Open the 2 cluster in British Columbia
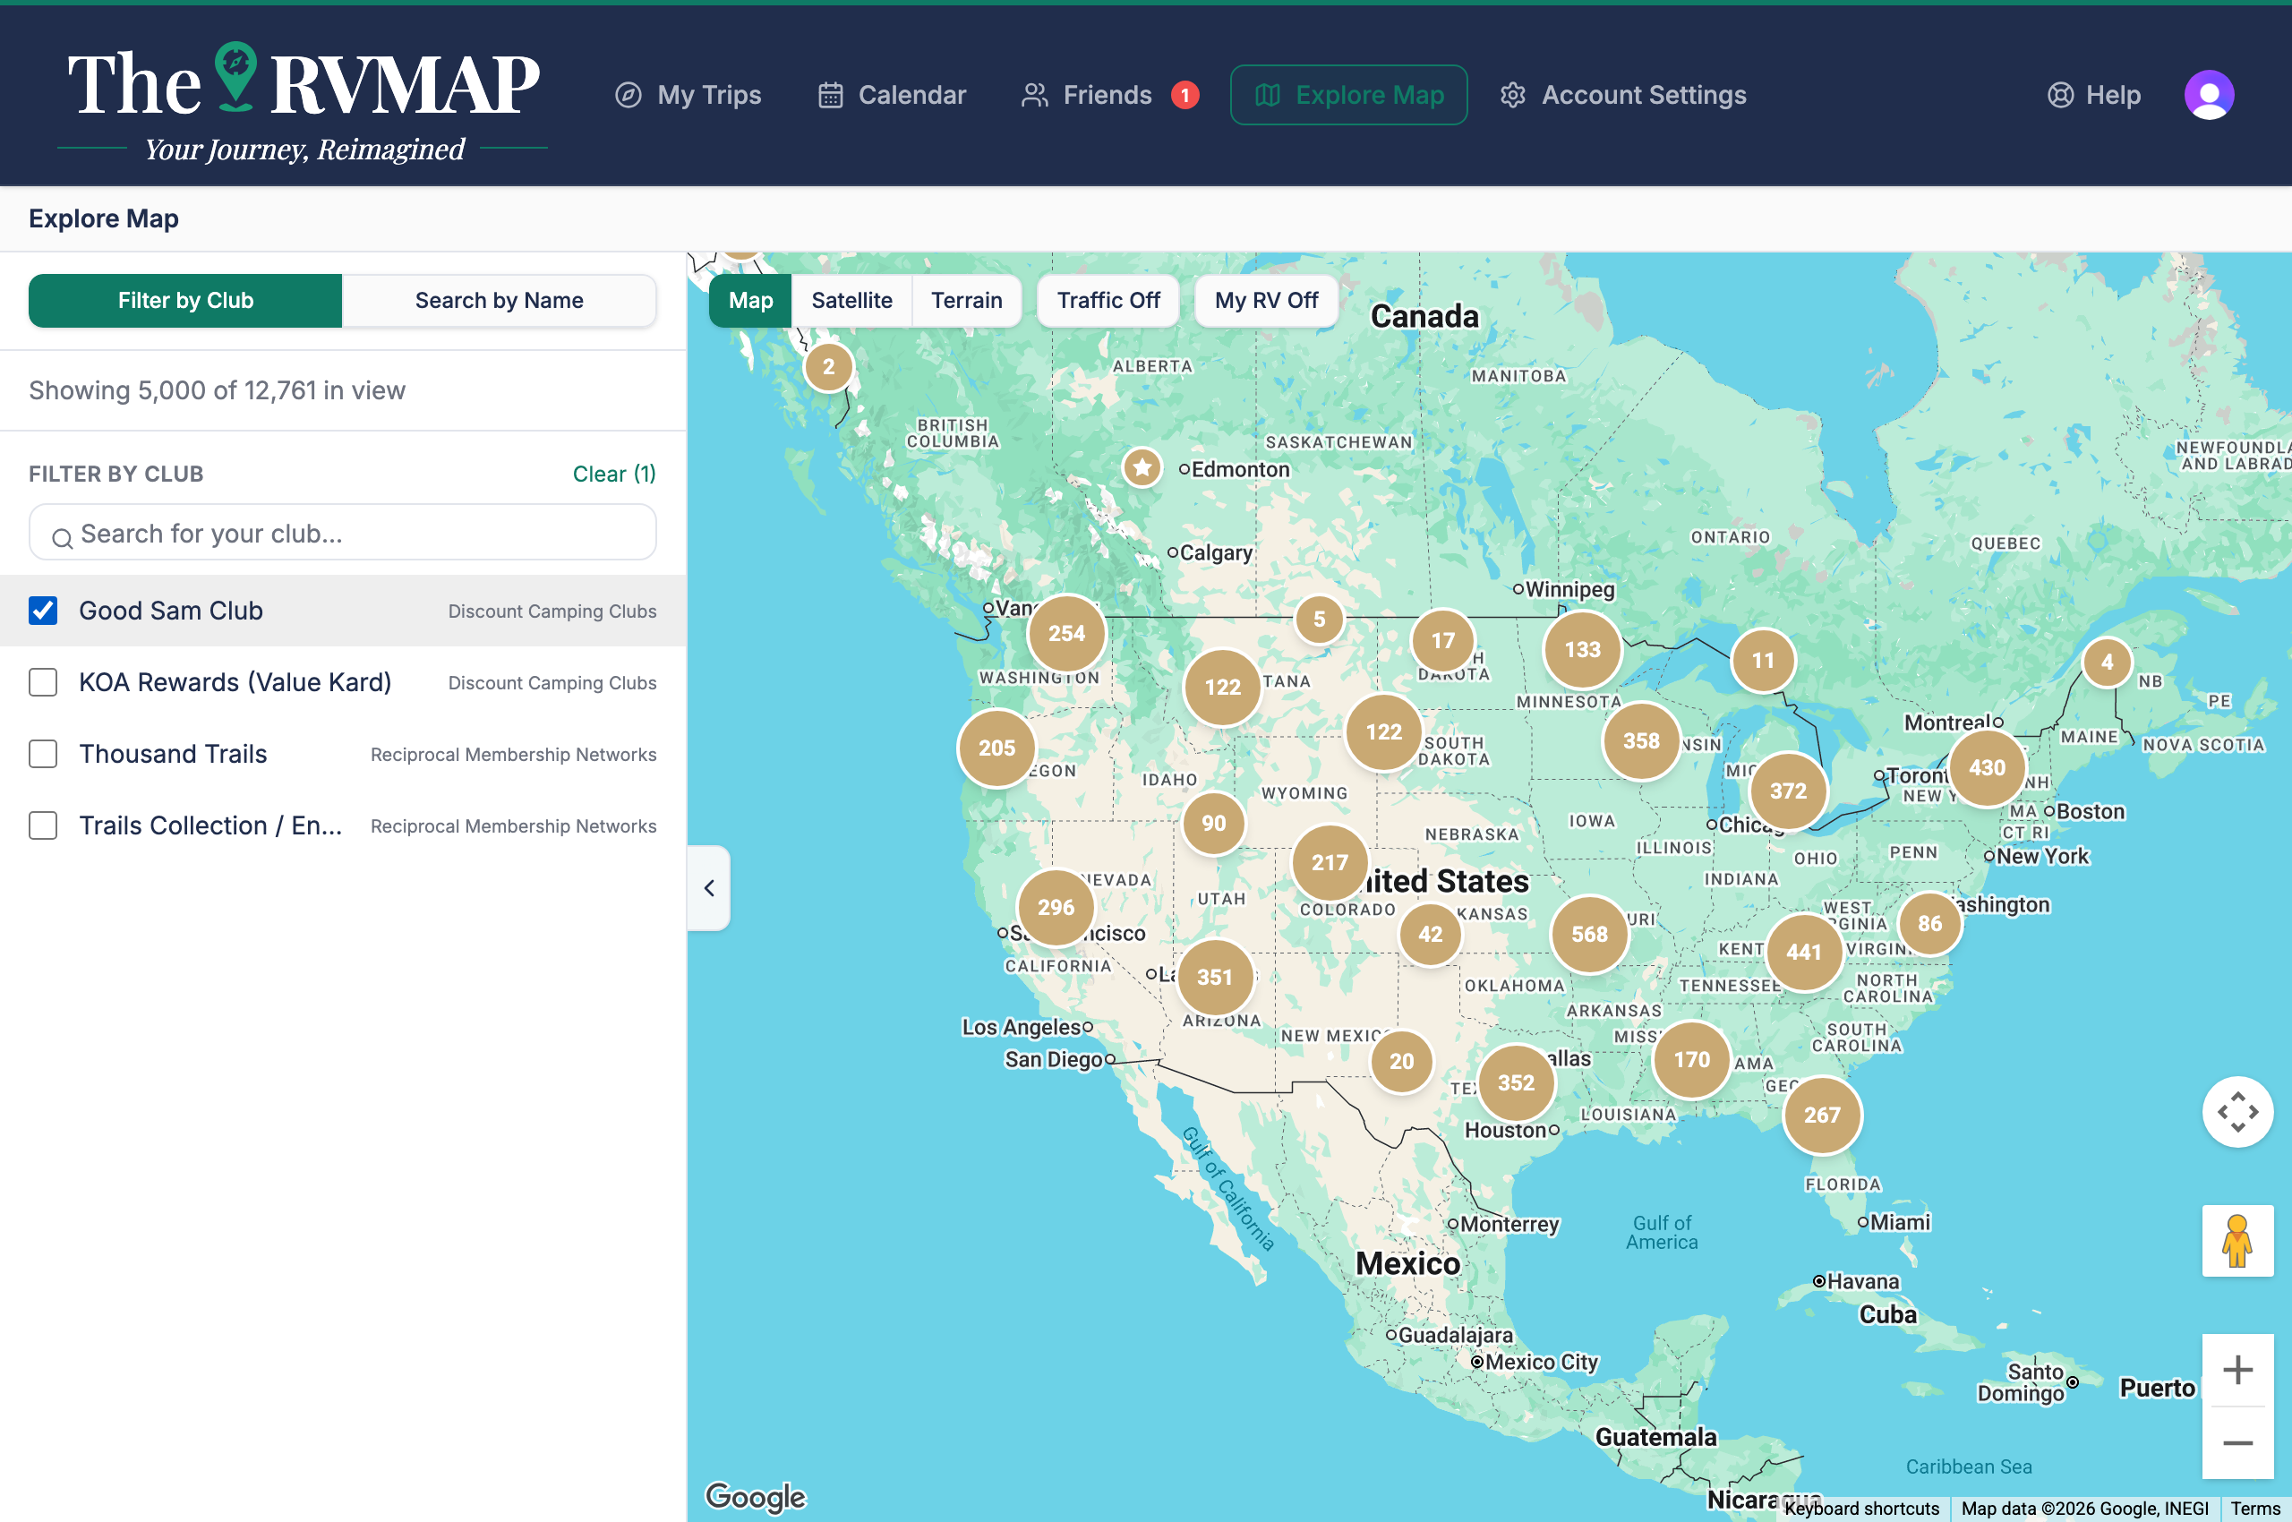Viewport: 2292px width, 1522px height. (x=828, y=367)
